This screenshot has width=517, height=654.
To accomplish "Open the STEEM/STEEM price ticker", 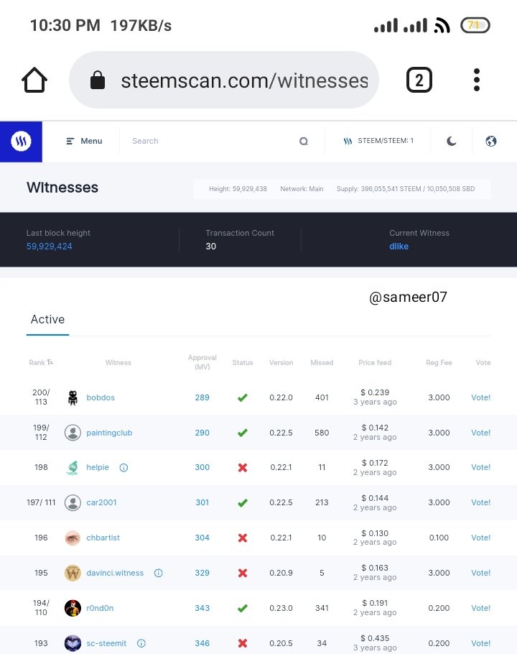I will tap(378, 142).
